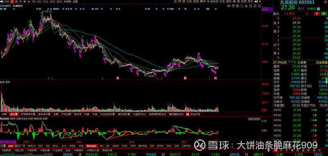Image resolution: width=328 pixels, height=156 pixels.
Task: Click the 指标说明 button
Action: 254,119
